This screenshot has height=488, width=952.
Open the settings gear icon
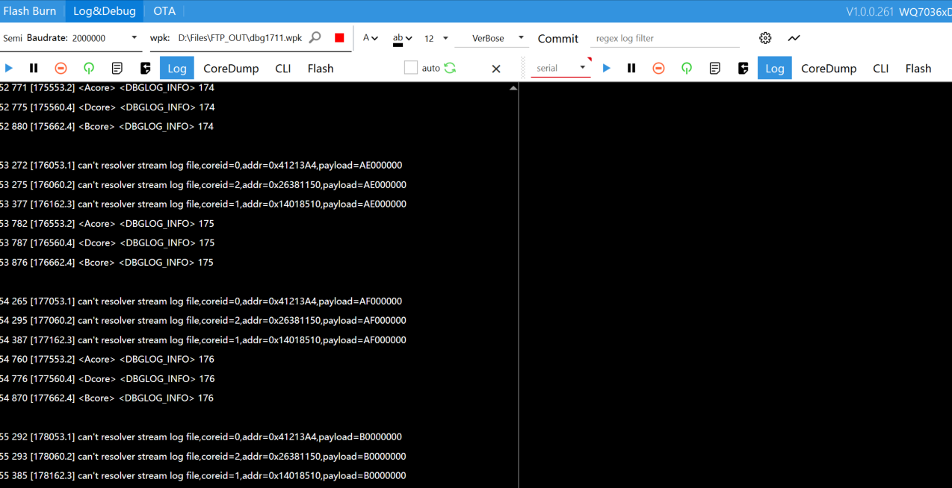[764, 37]
